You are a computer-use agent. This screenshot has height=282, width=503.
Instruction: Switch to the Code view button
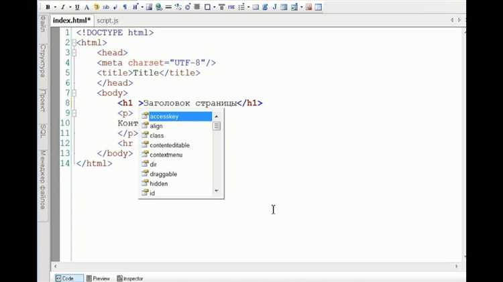[65, 278]
